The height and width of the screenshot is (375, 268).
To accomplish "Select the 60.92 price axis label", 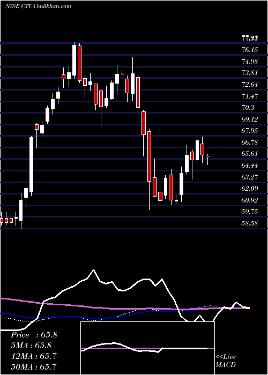I will (x=250, y=200).
